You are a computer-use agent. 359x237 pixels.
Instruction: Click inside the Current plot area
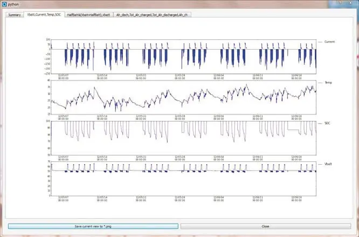click(184, 56)
